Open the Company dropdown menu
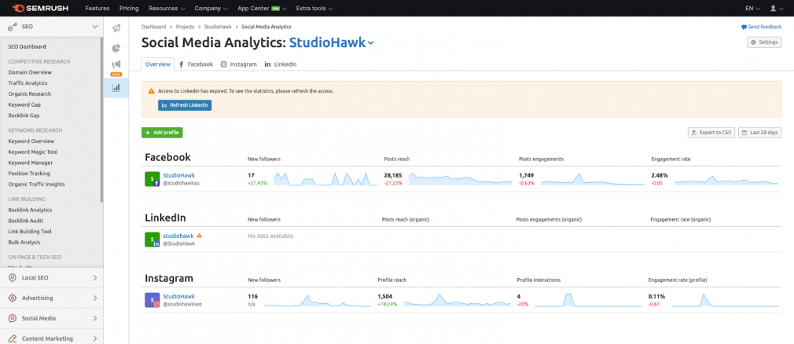The width and height of the screenshot is (794, 344). 211,8
